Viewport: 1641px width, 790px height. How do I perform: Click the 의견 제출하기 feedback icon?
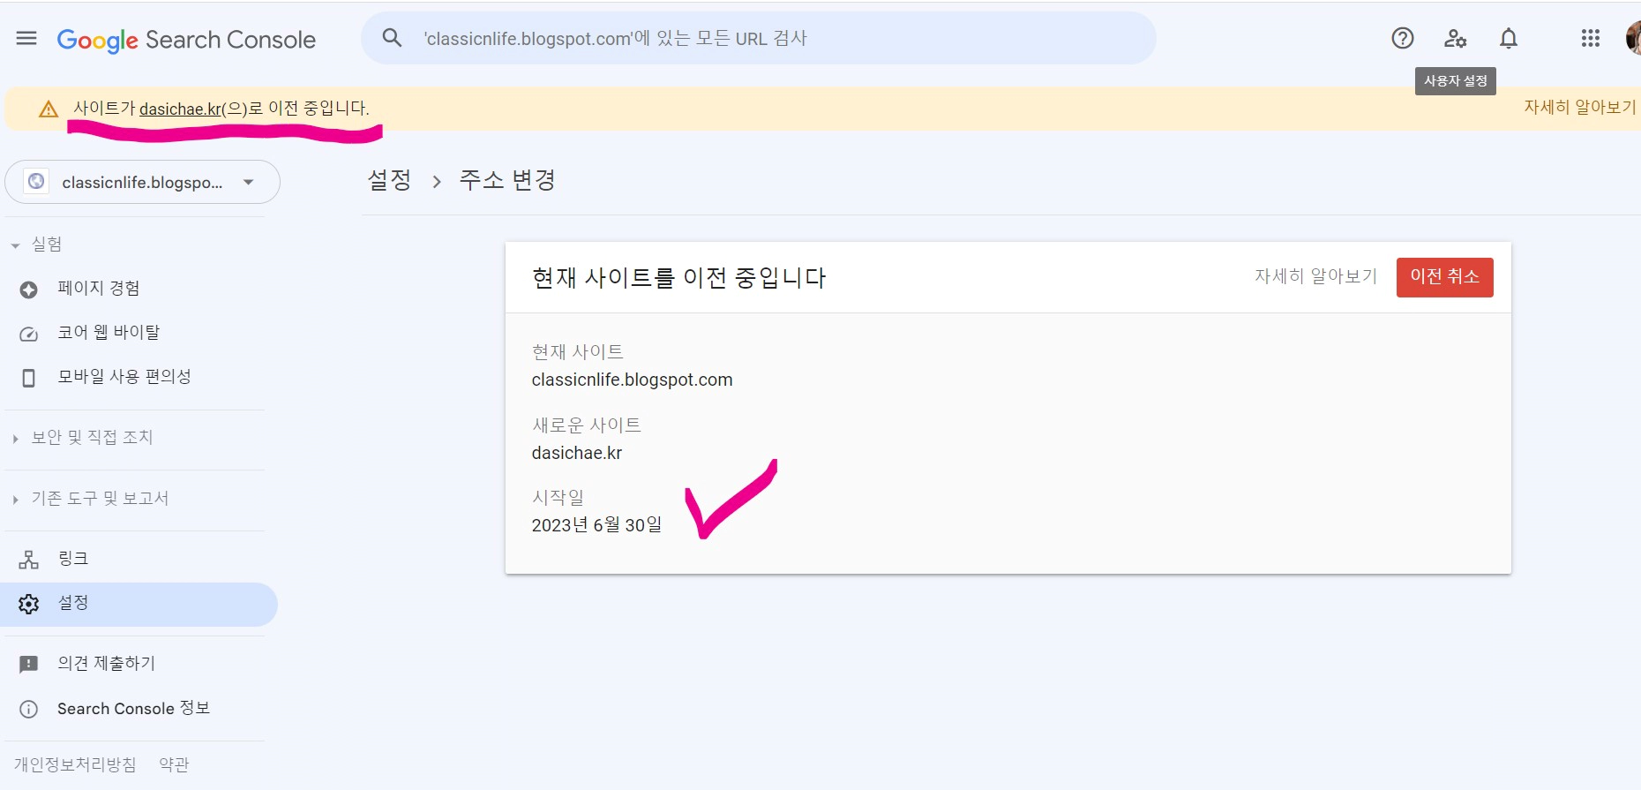pyautogui.click(x=28, y=664)
